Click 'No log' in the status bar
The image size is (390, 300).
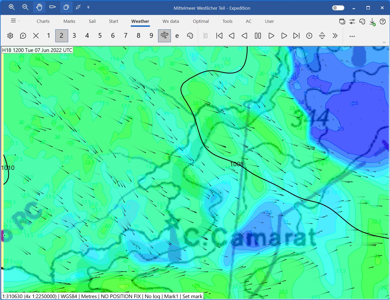(x=152, y=296)
